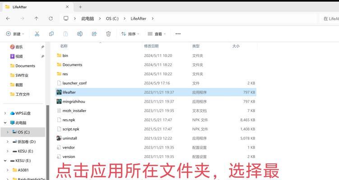339x180 pixels.
Task: Go forward with the right arrow
Action: click(22, 18)
